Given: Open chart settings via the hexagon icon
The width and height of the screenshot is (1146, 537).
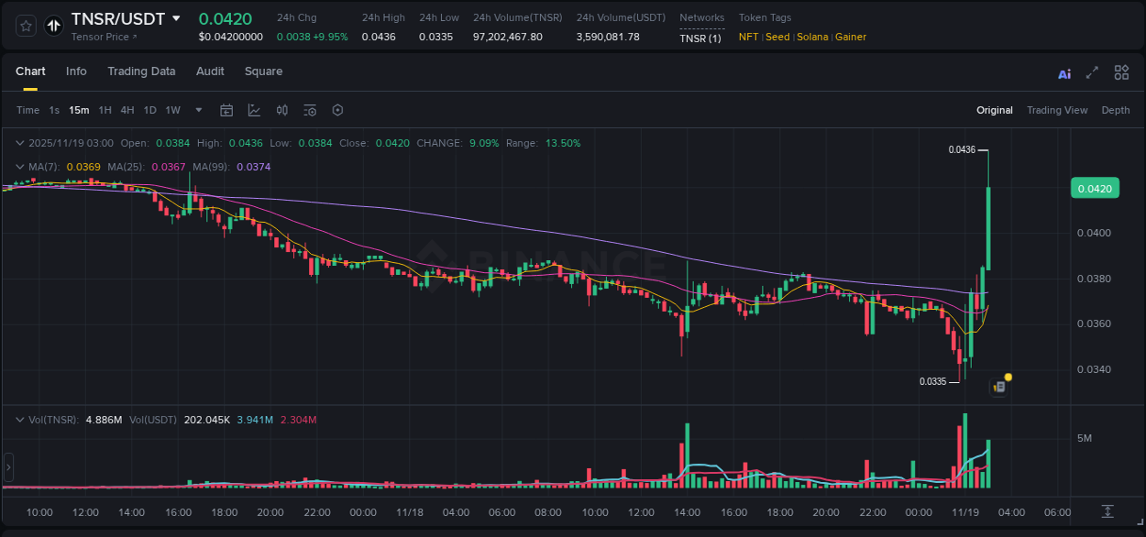Looking at the screenshot, I should (x=337, y=110).
